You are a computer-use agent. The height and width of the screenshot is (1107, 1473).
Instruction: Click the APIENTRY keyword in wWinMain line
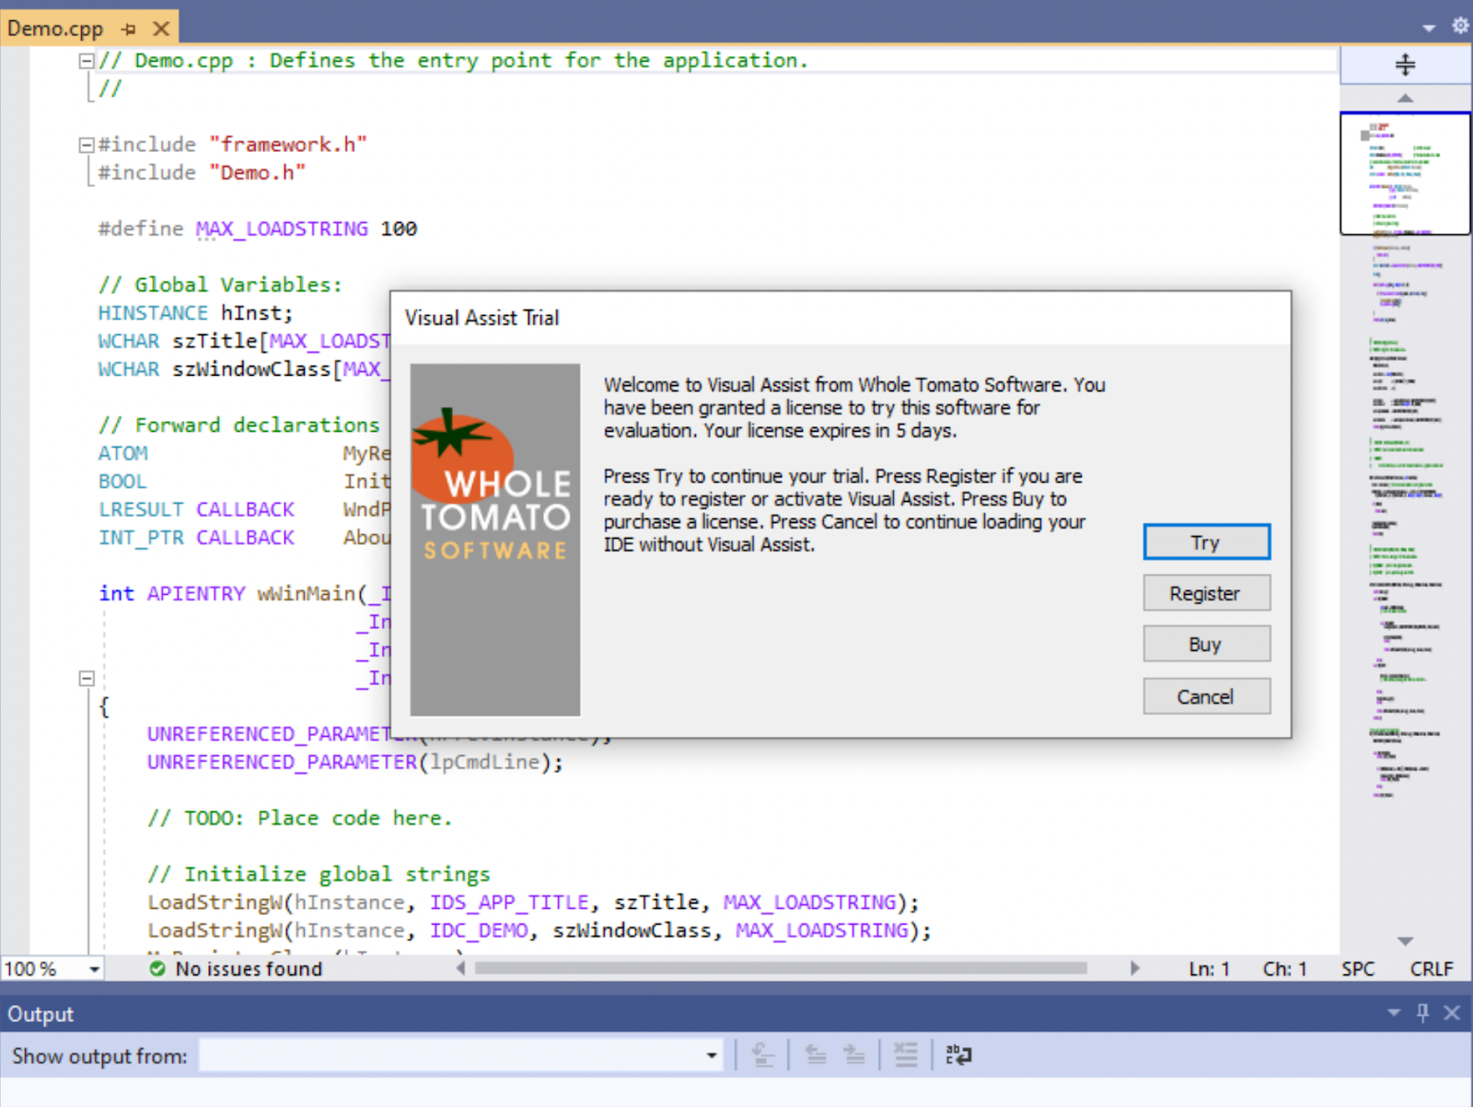pos(196,594)
